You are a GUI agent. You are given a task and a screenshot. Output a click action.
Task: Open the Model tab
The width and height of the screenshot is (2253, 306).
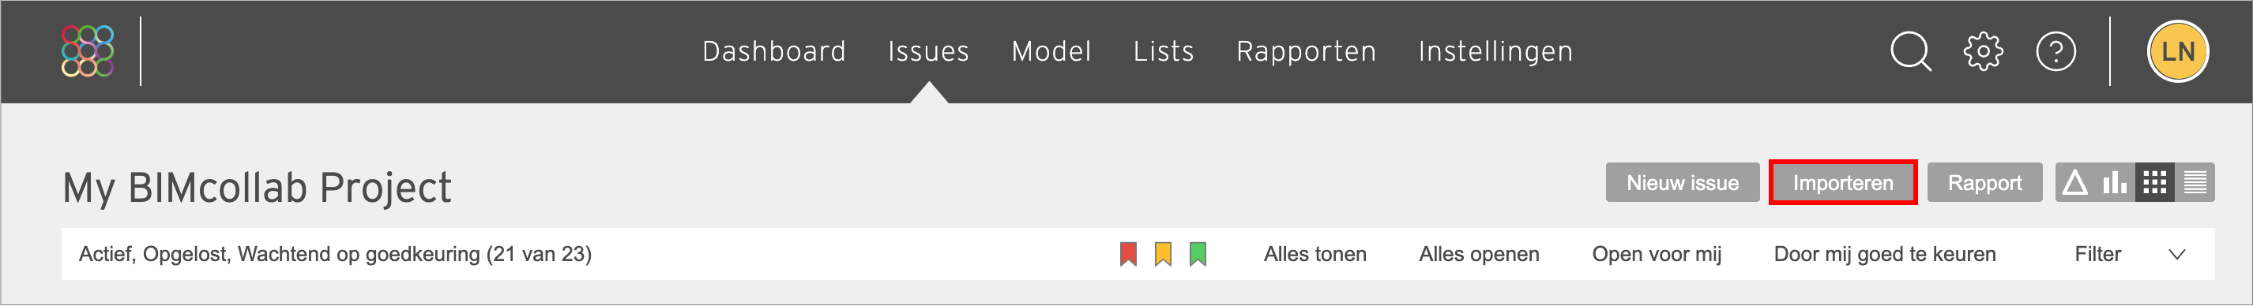pyautogui.click(x=1051, y=51)
